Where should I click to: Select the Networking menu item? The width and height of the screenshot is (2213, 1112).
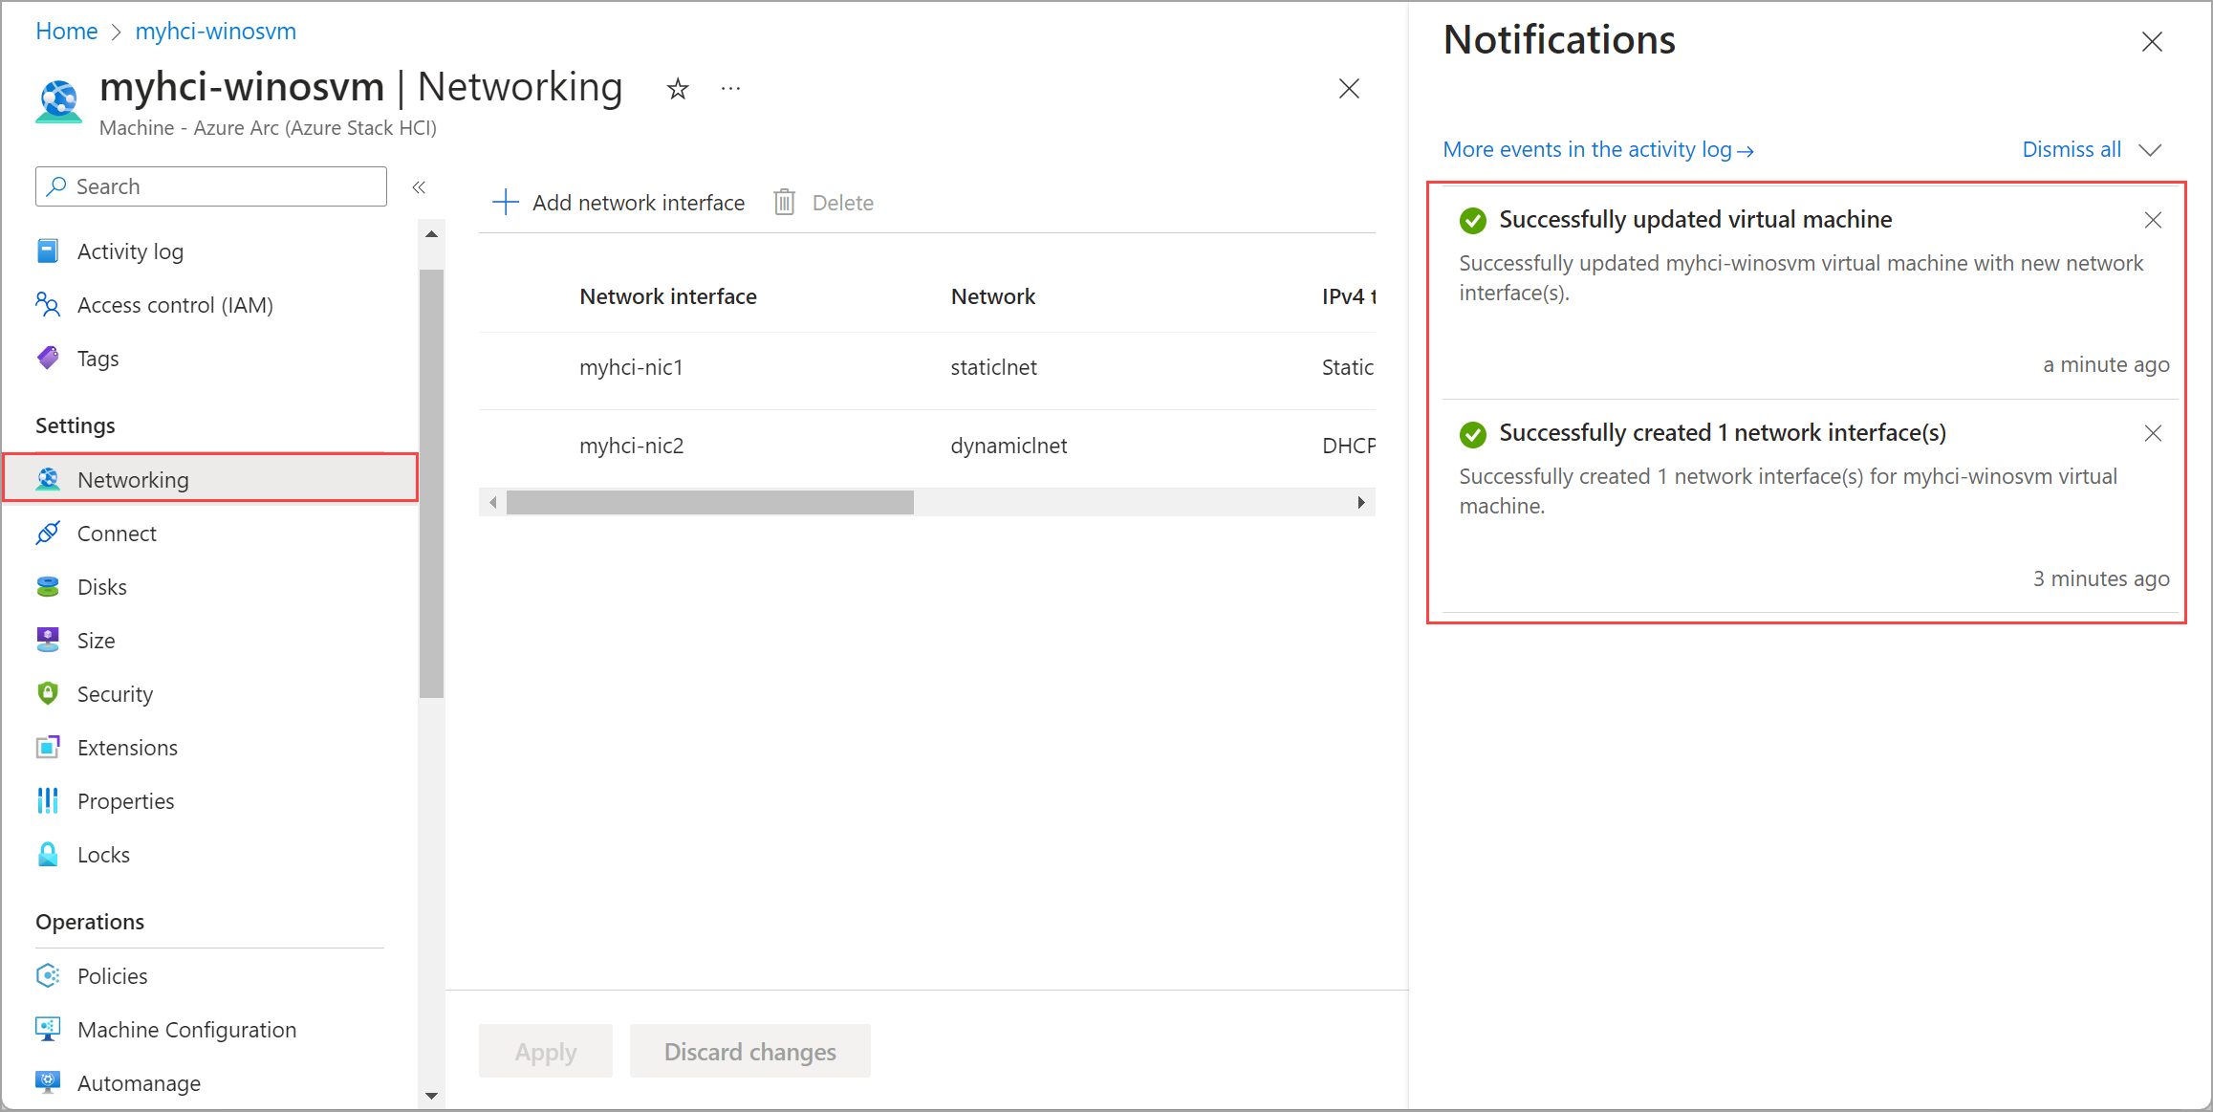pos(133,480)
